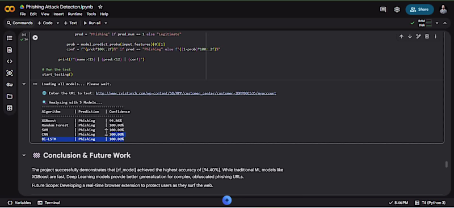Move cell down arrow
The width and height of the screenshot is (454, 208).
point(410,37)
